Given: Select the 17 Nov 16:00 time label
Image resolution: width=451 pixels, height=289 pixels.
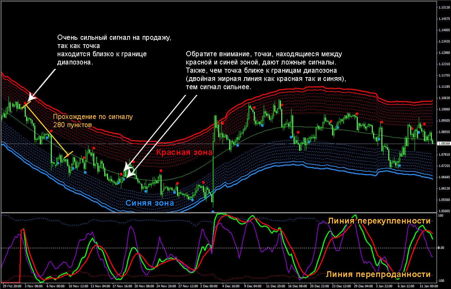Looking at the screenshot, I should pyautogui.click(x=122, y=286).
